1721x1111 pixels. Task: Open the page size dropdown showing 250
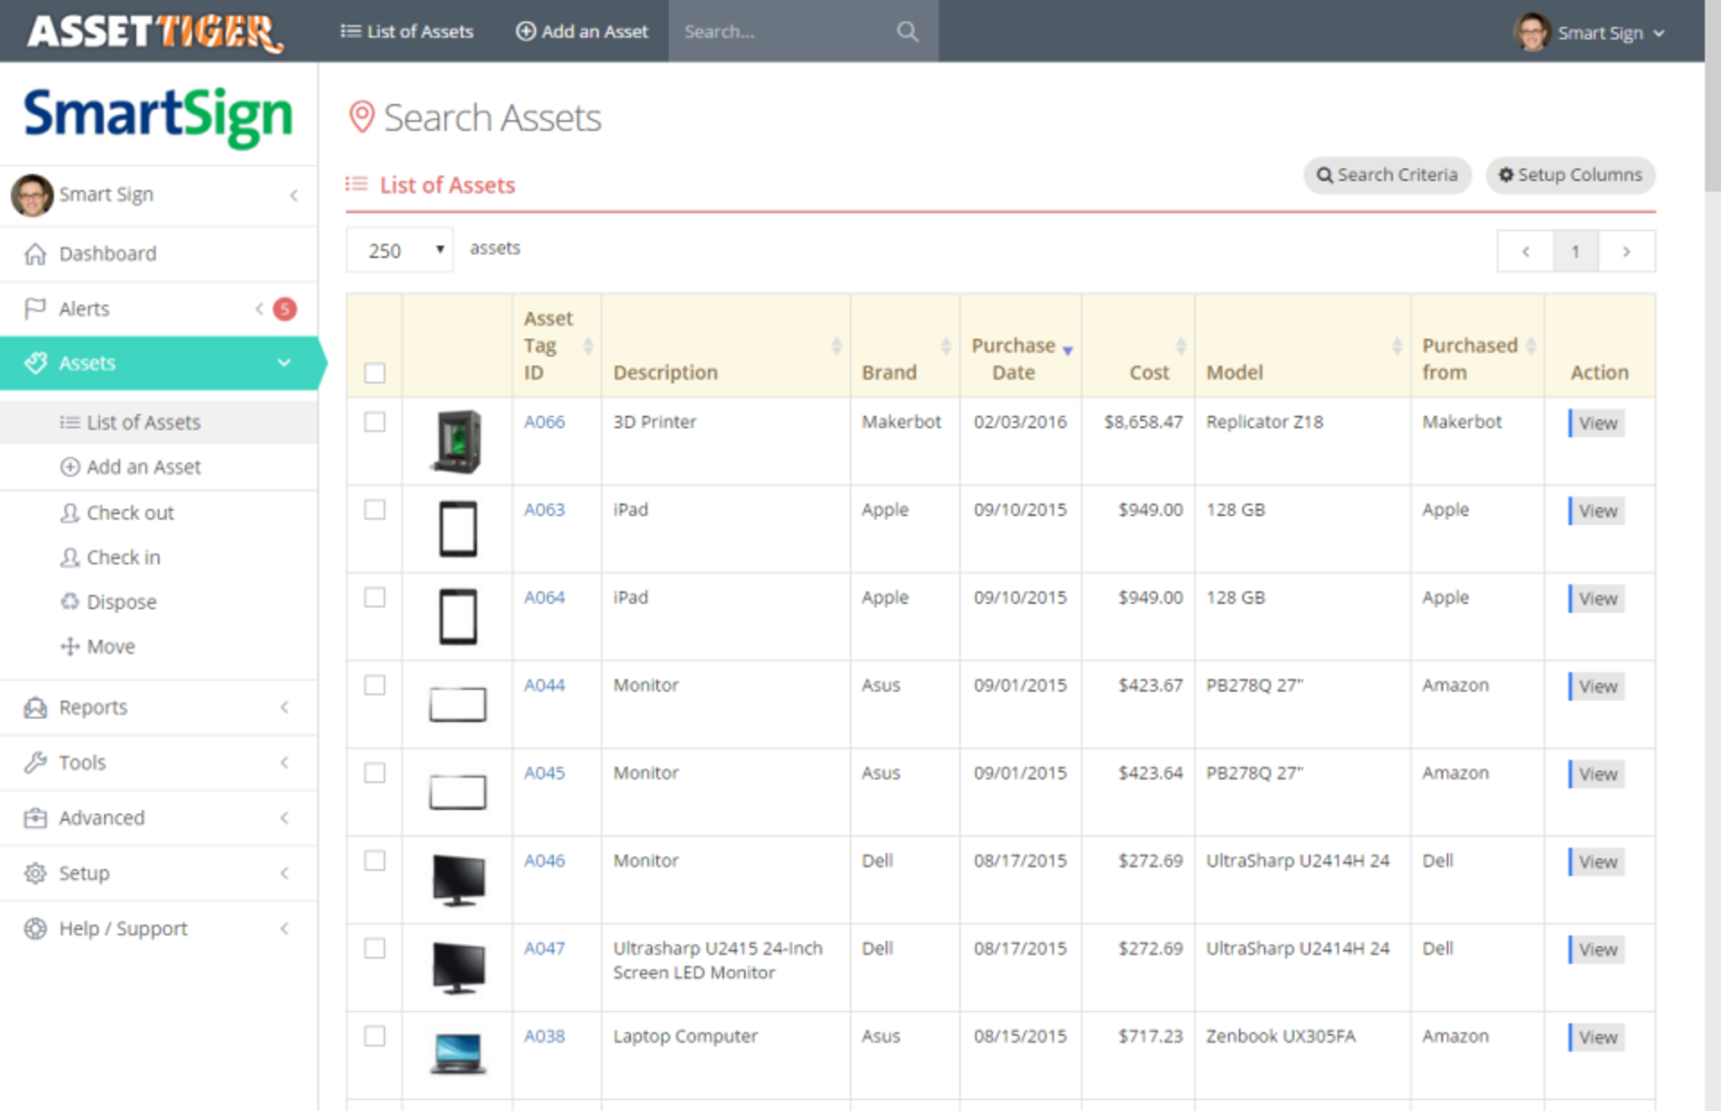pyautogui.click(x=398, y=250)
